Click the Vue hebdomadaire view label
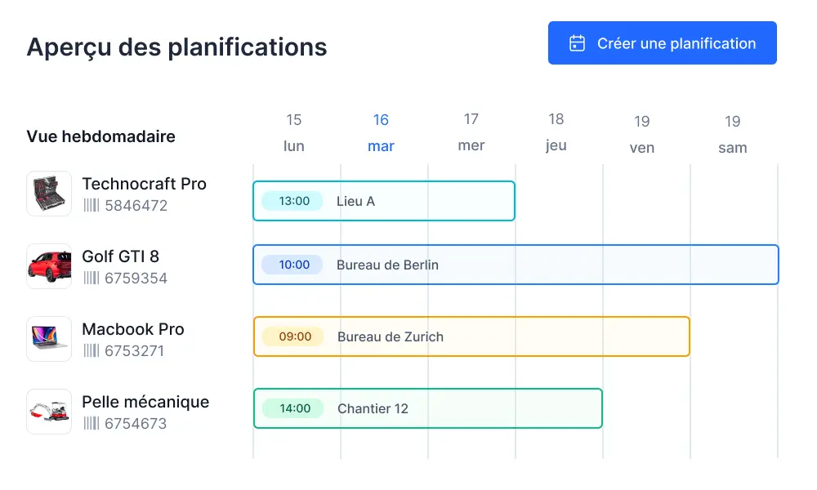 (x=100, y=136)
